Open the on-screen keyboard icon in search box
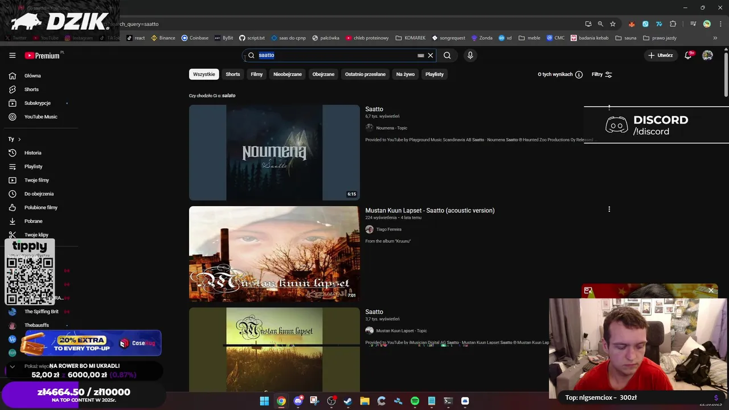This screenshot has height=410, width=729. [x=421, y=55]
